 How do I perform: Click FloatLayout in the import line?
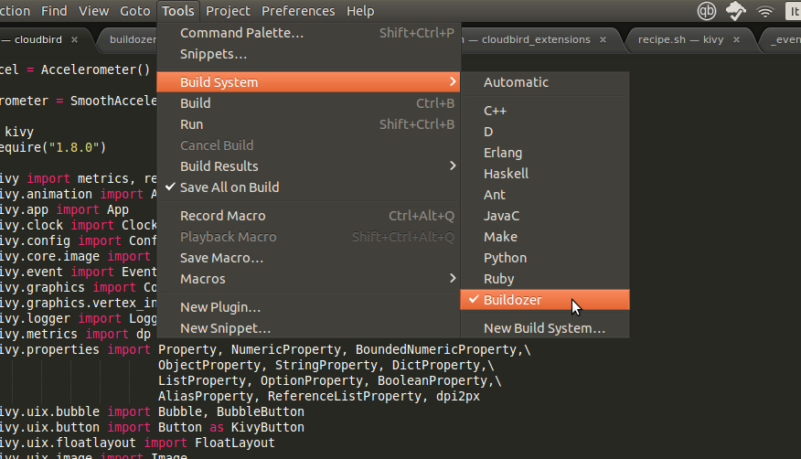point(235,443)
